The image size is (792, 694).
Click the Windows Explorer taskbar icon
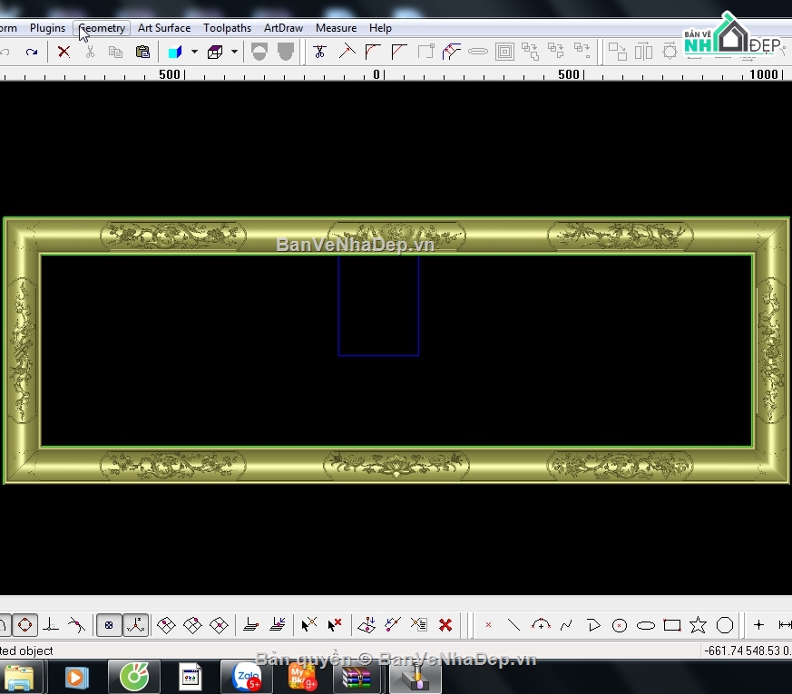tap(19, 677)
